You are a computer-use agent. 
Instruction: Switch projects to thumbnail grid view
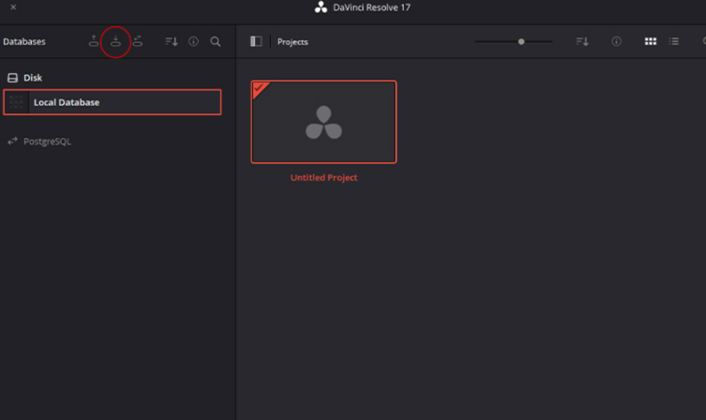tap(650, 41)
